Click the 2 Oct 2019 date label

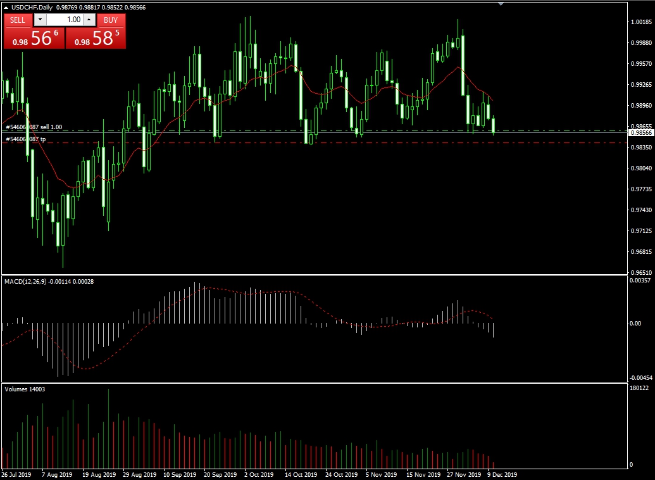259,474
